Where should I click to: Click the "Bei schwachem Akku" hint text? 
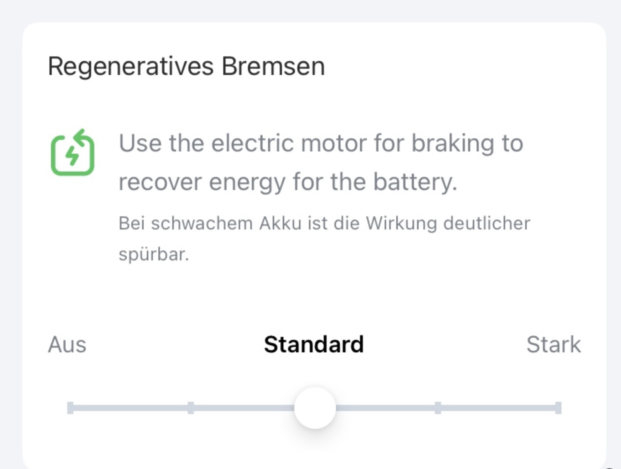(324, 223)
